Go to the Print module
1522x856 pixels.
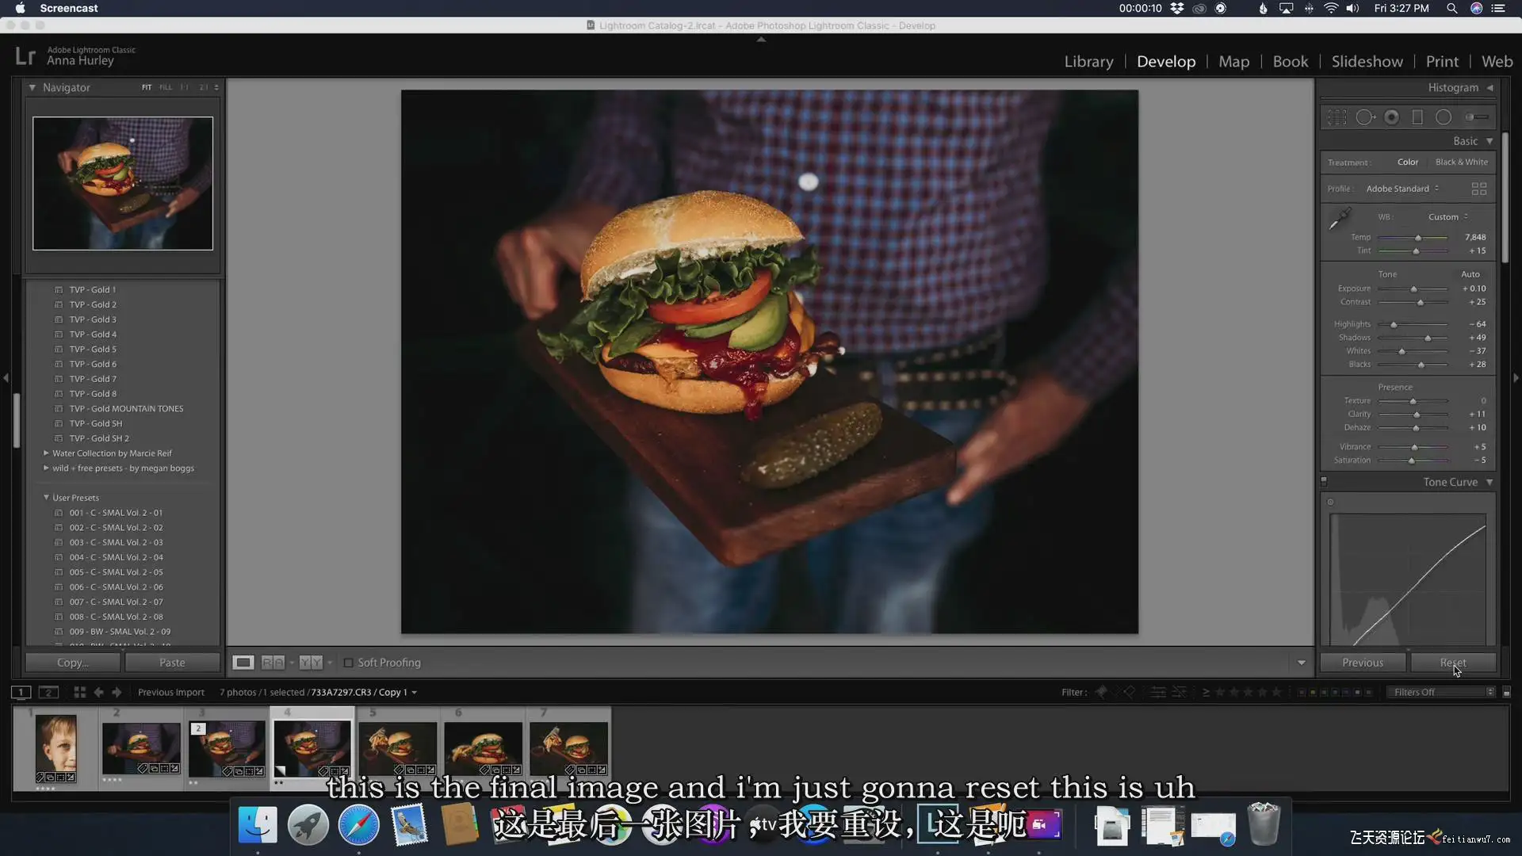pos(1442,61)
